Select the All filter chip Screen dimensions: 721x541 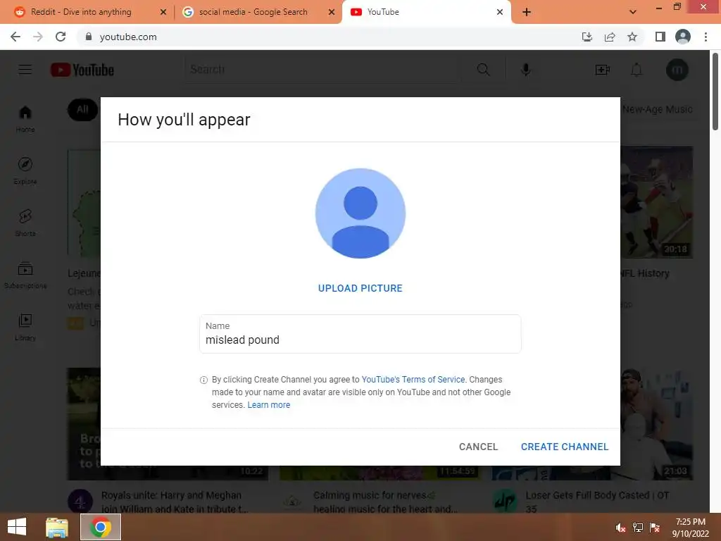tap(83, 109)
